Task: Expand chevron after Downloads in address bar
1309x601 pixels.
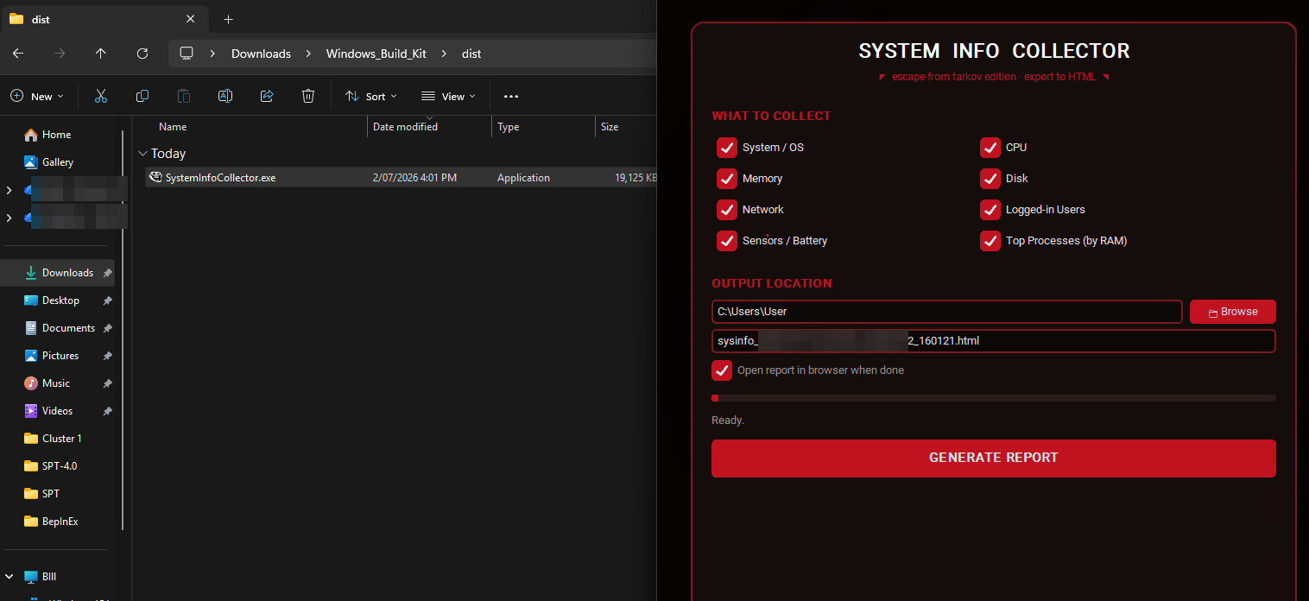Action: (x=309, y=54)
